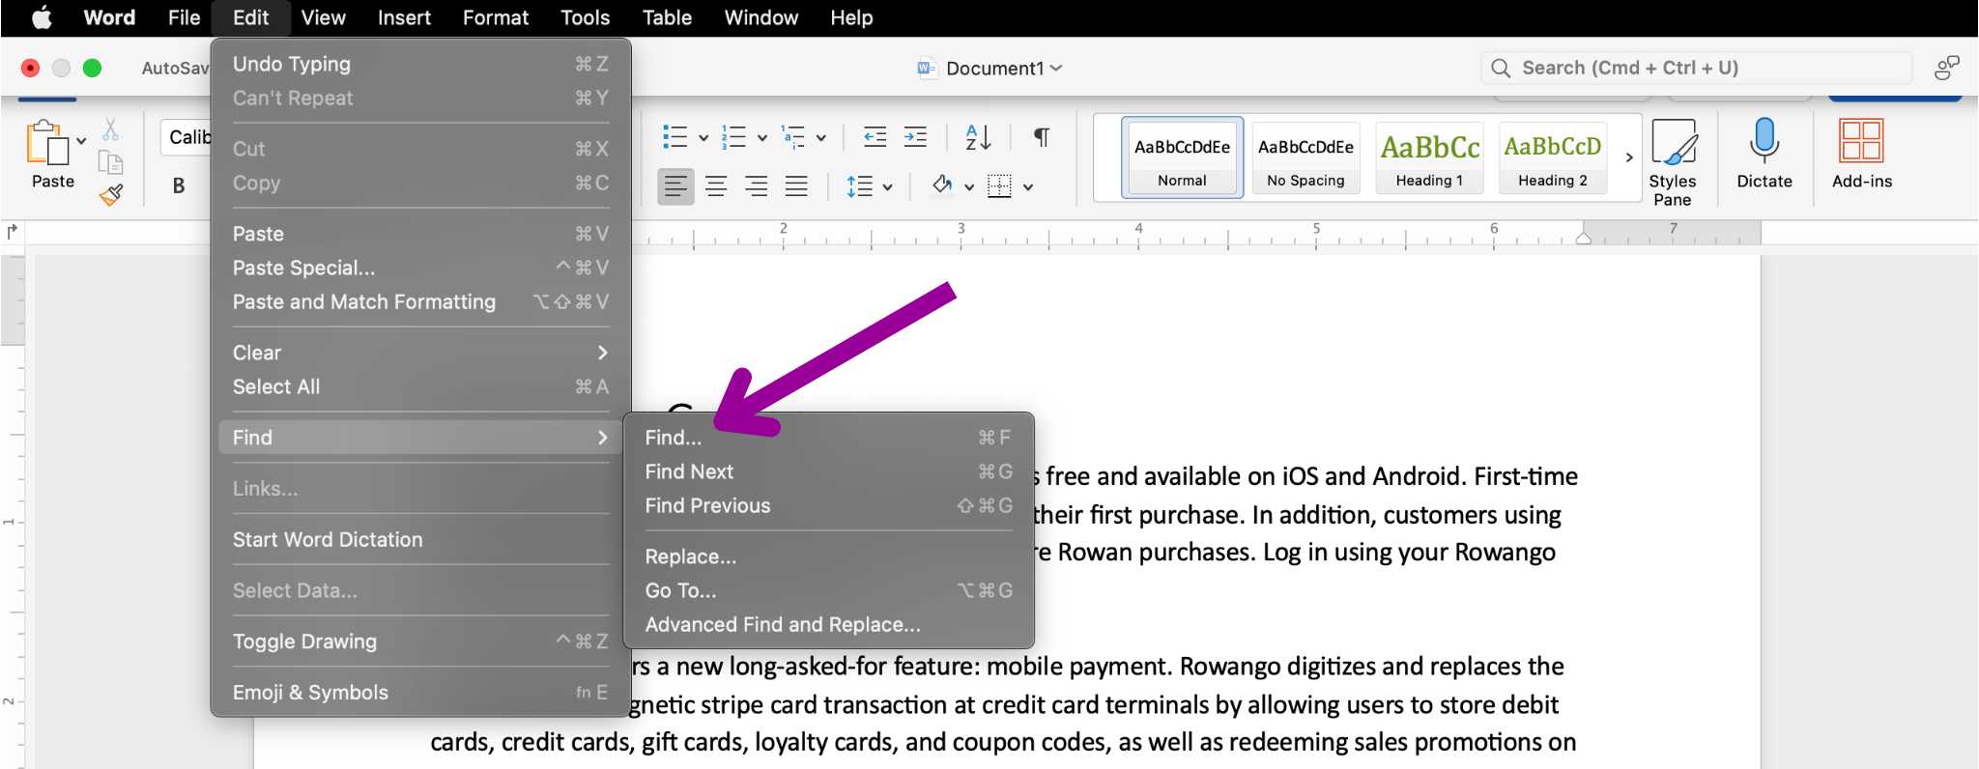Open the View menu
1979x769 pixels.
pos(323,17)
